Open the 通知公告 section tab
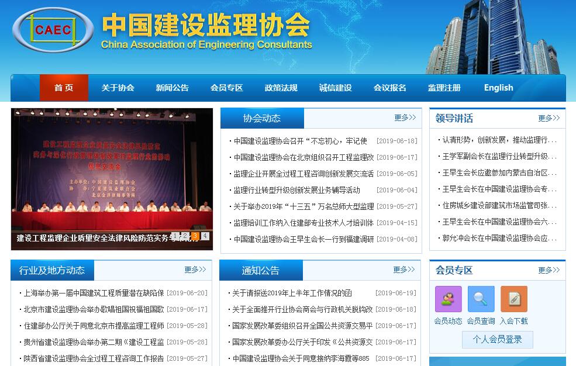Screen dimensions: 576x366 pos(261,271)
